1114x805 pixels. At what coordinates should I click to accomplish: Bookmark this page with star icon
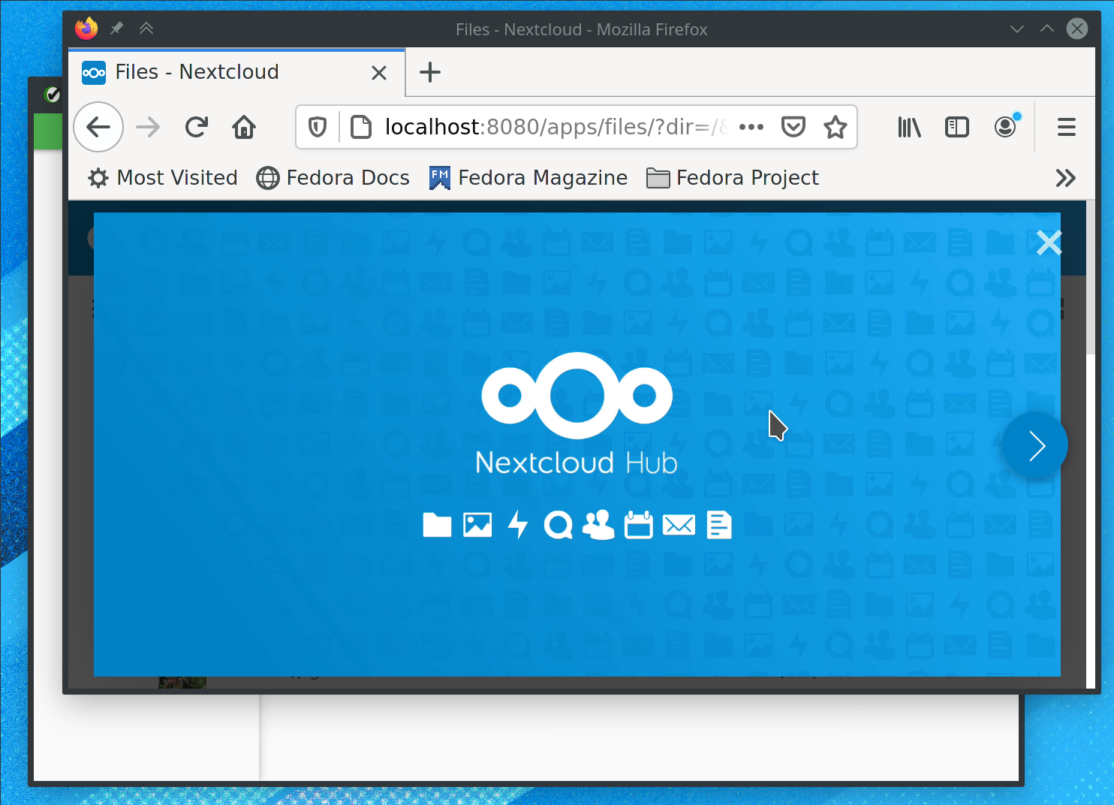tap(835, 127)
